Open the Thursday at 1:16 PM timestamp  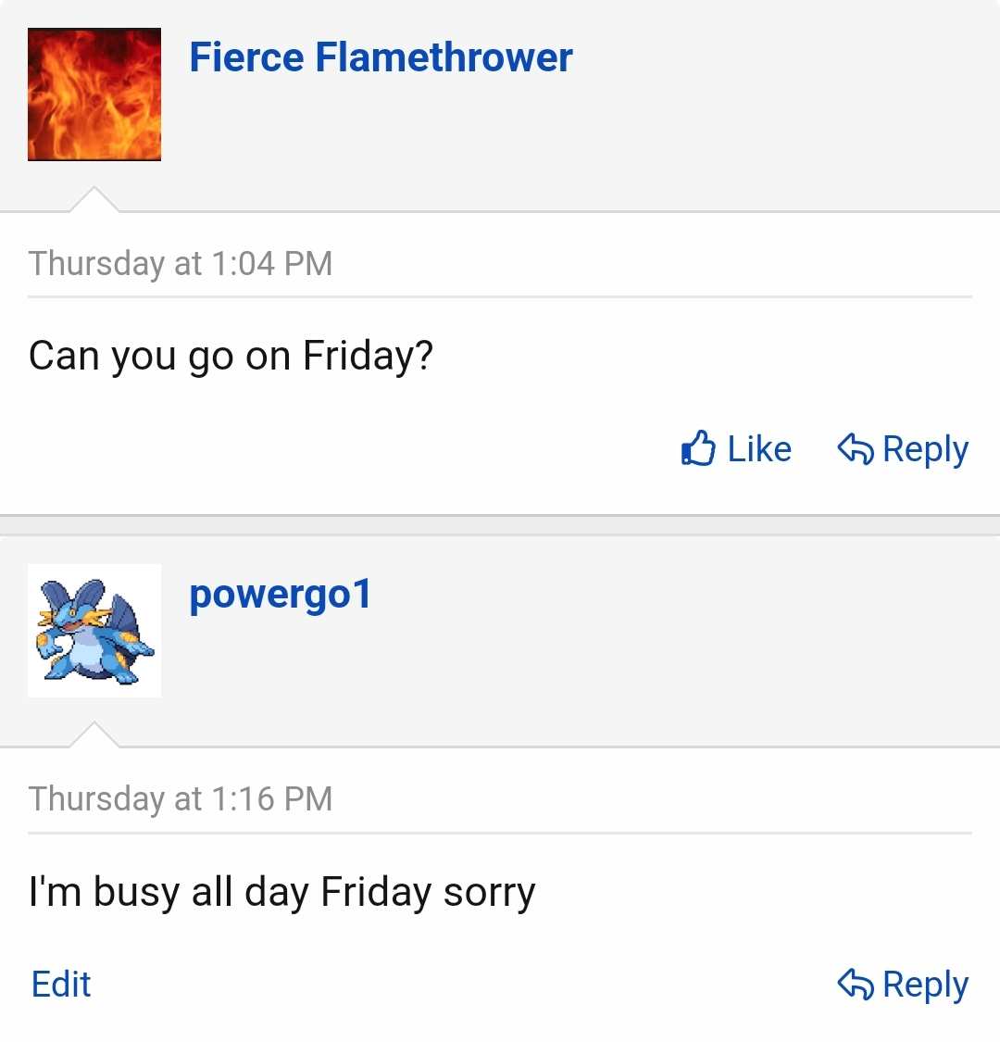coord(180,798)
